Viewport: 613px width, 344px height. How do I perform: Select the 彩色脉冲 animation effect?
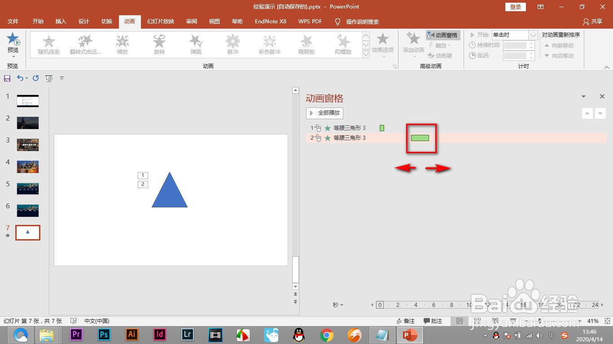coord(270,45)
